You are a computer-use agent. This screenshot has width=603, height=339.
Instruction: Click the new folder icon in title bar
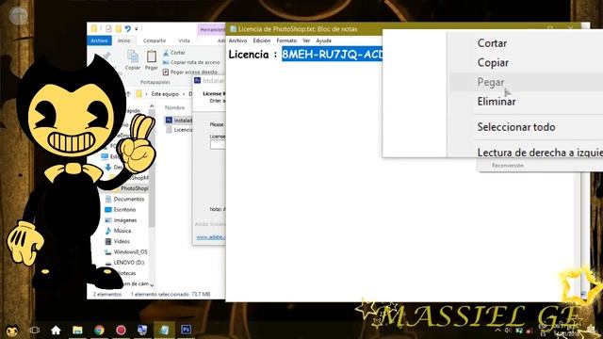tap(119, 28)
